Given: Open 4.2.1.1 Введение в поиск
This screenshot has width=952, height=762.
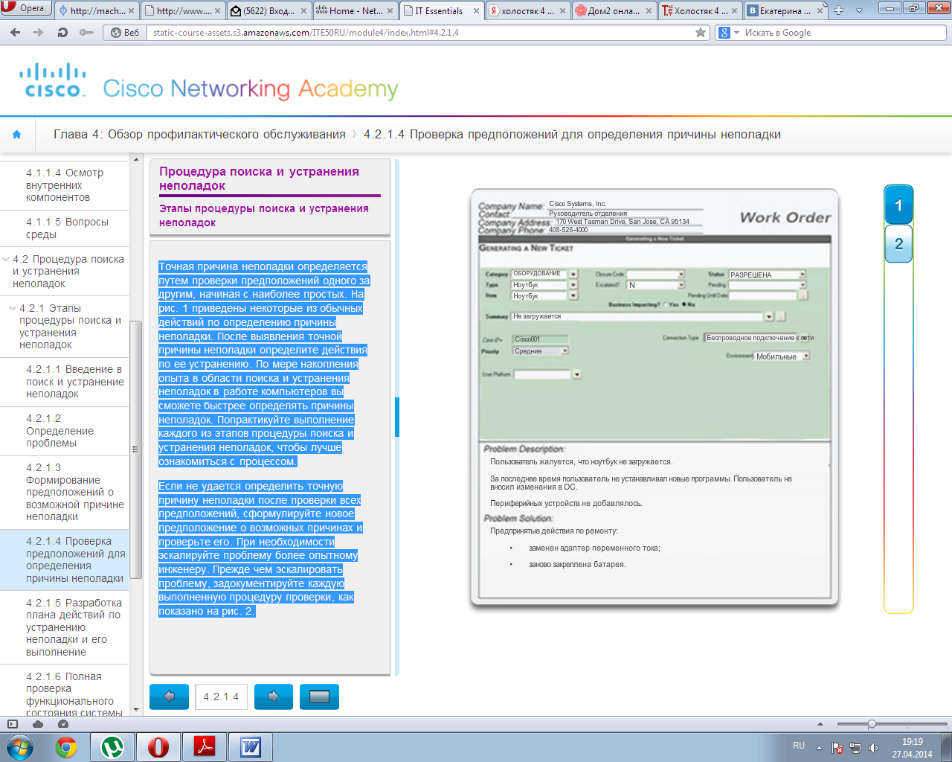Looking at the screenshot, I should pyautogui.click(x=65, y=382).
